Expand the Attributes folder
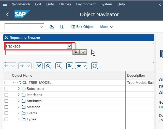The image size is (163, 129). pyautogui.click(x=19, y=101)
